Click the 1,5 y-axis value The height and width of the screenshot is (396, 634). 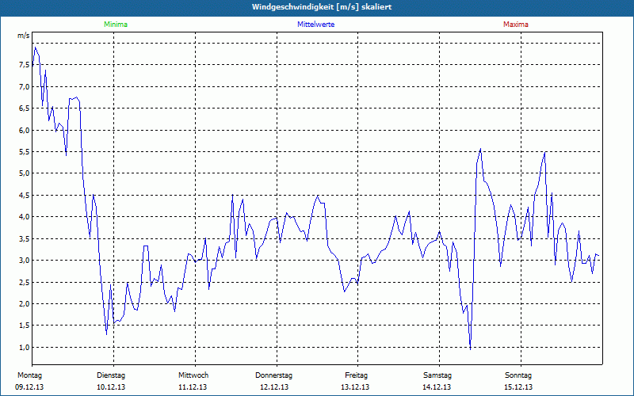25,326
